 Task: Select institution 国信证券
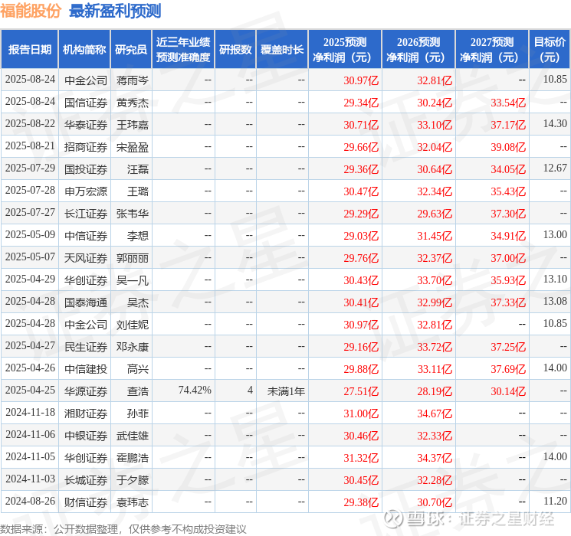[86, 103]
